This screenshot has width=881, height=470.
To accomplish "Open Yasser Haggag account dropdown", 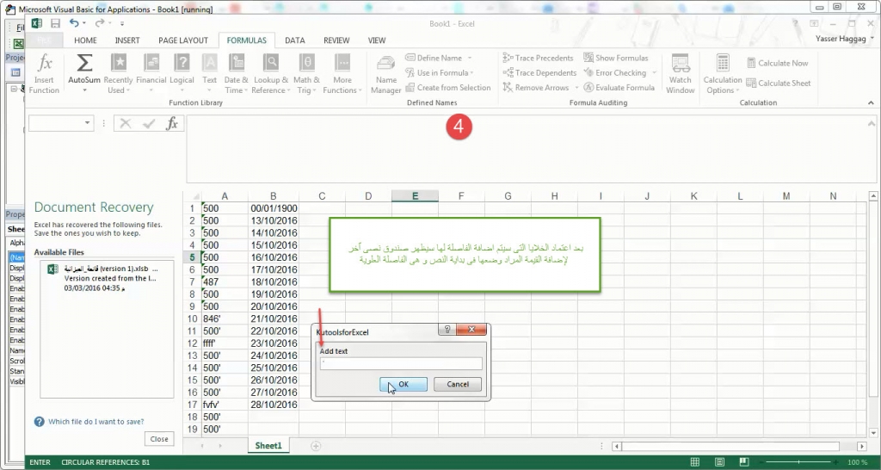I will pyautogui.click(x=872, y=39).
